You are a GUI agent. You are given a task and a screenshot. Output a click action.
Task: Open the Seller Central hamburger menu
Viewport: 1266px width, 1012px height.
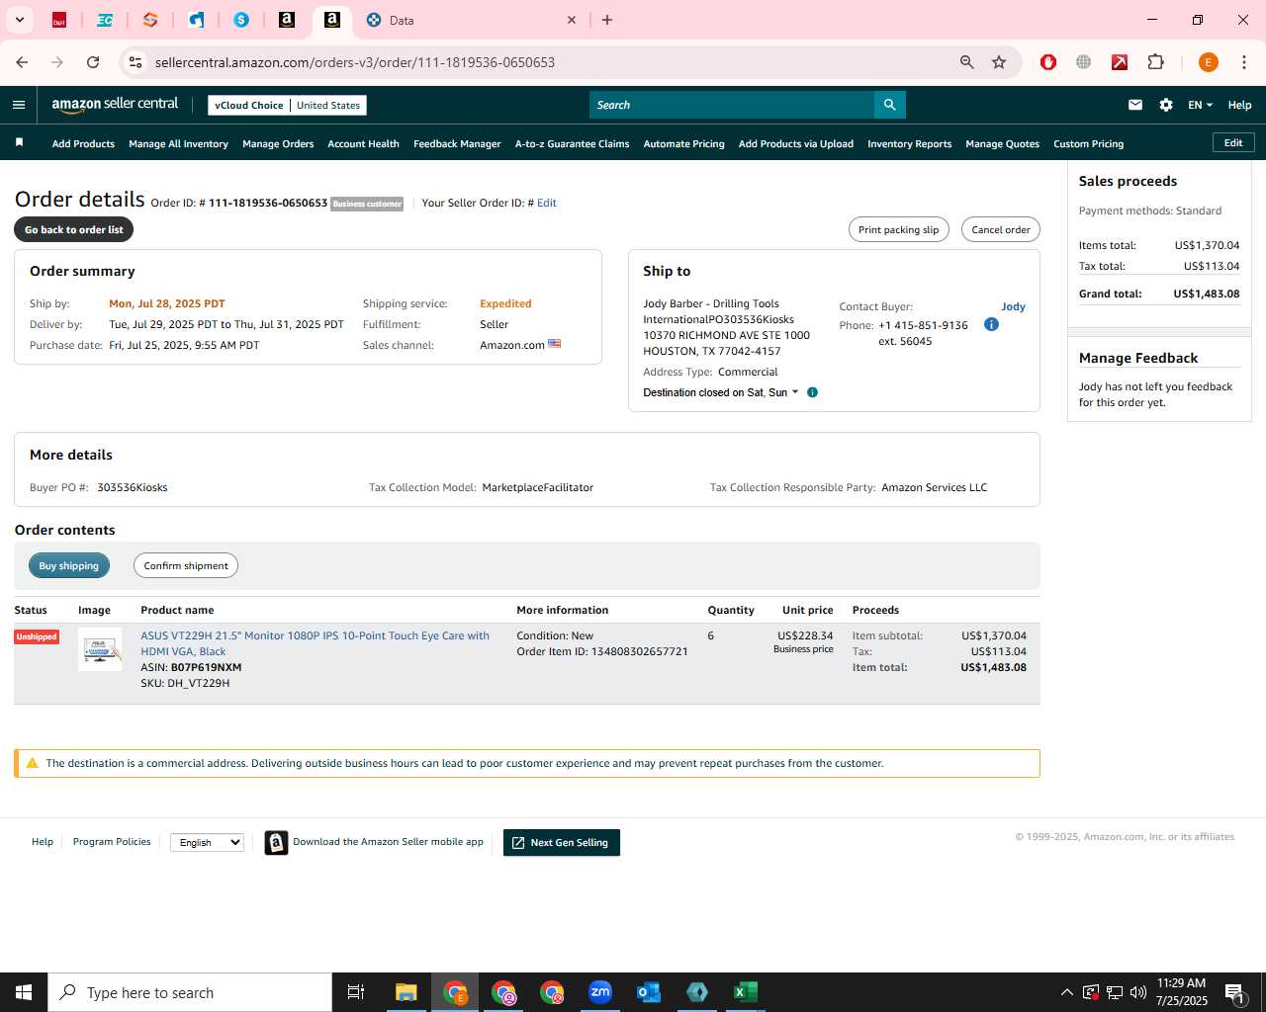pyautogui.click(x=19, y=105)
